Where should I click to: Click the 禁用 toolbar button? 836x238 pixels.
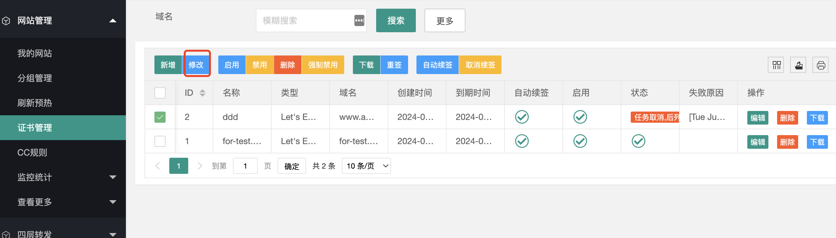260,65
